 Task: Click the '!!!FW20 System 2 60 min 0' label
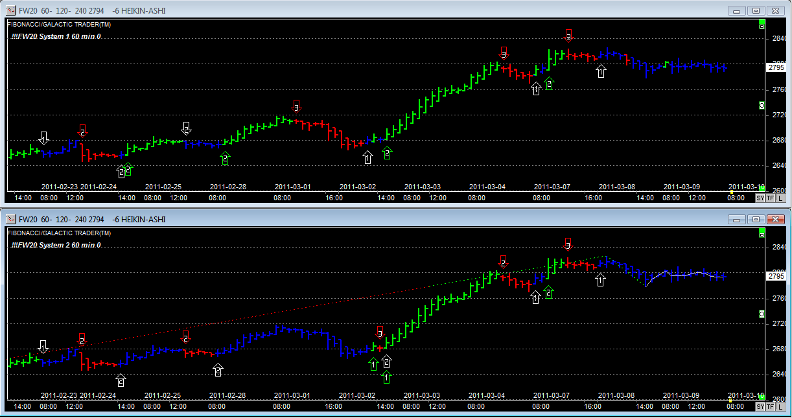pos(56,246)
